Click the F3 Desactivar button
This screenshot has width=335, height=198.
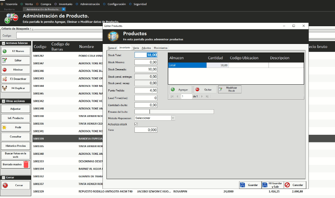coord(15,79)
